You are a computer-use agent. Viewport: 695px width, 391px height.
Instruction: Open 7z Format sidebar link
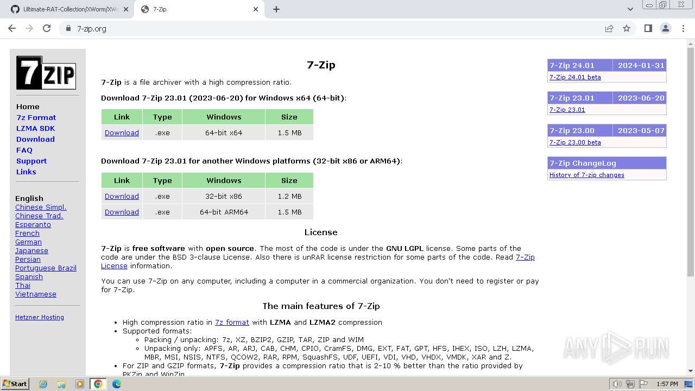[x=36, y=117]
